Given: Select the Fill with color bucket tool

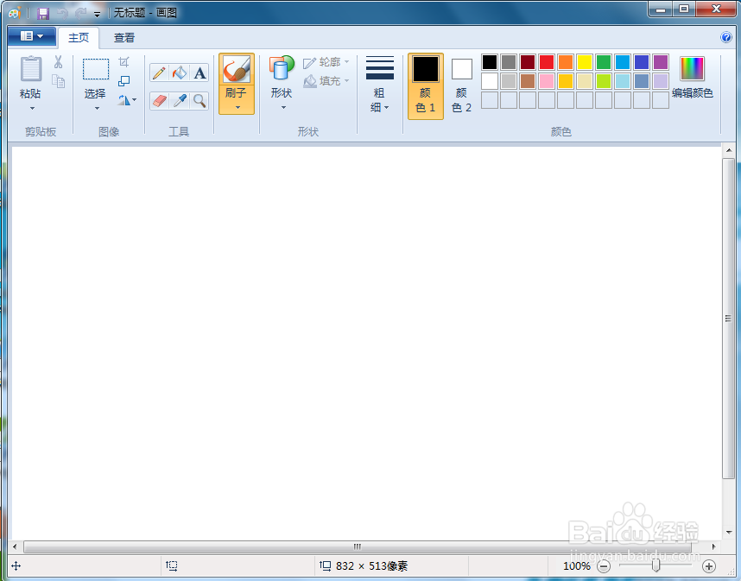Looking at the screenshot, I should point(180,73).
